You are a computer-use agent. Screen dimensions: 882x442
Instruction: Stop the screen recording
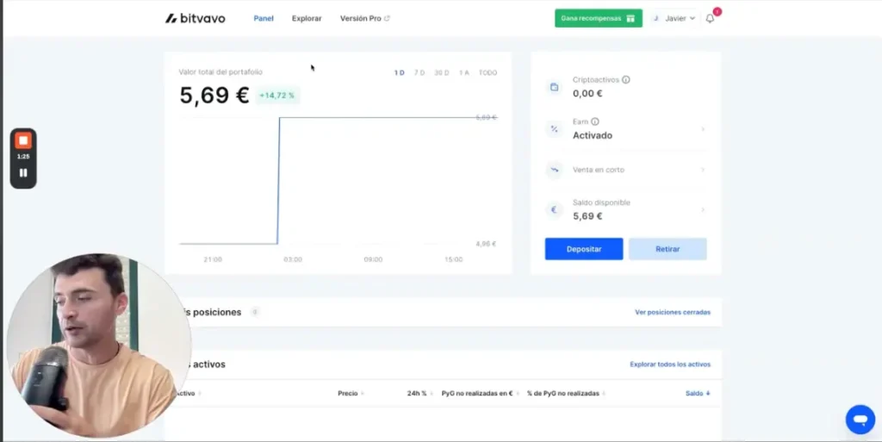tap(23, 140)
